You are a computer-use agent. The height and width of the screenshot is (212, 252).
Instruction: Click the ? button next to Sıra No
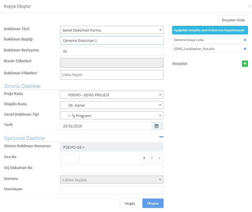point(152,158)
